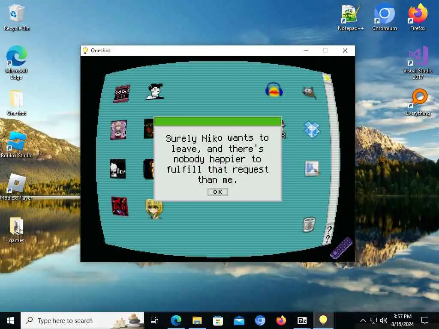Screen dimensions: 439x329
Task: Click the yellow lightbulb on the in-game sidebar
Action: pos(327,78)
